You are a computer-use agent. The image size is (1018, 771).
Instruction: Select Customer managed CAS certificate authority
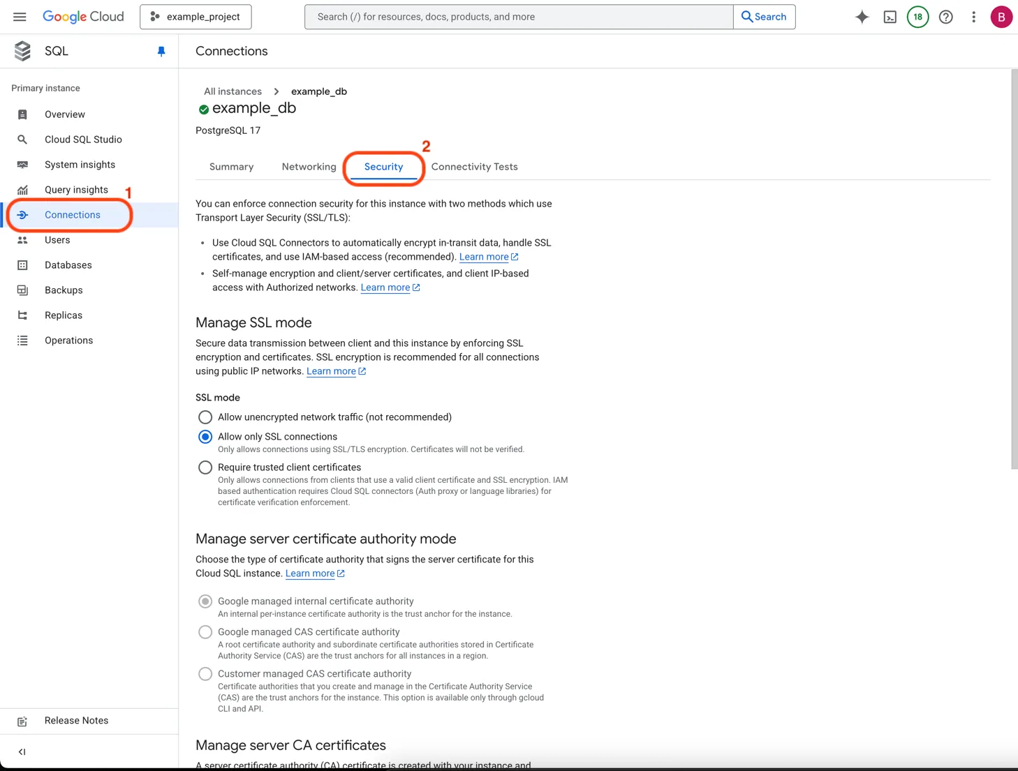click(x=205, y=674)
